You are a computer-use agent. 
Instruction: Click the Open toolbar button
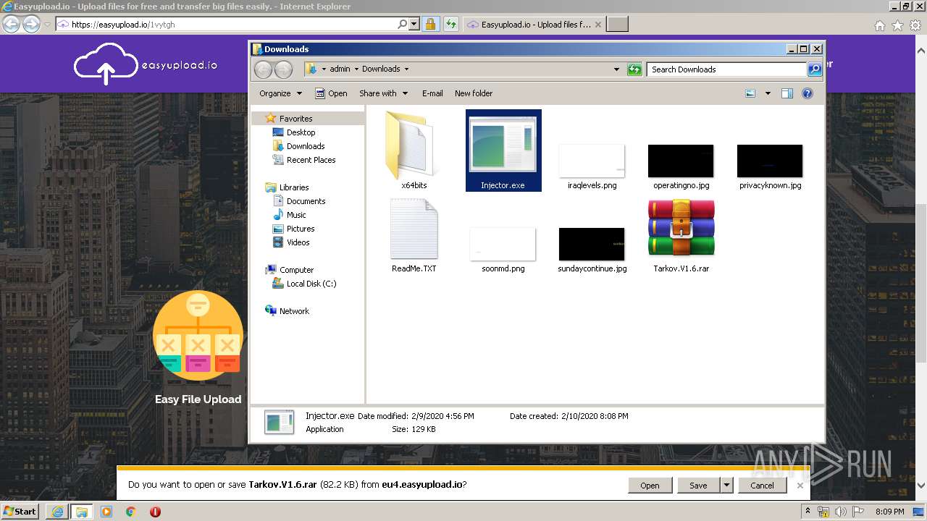click(x=332, y=93)
